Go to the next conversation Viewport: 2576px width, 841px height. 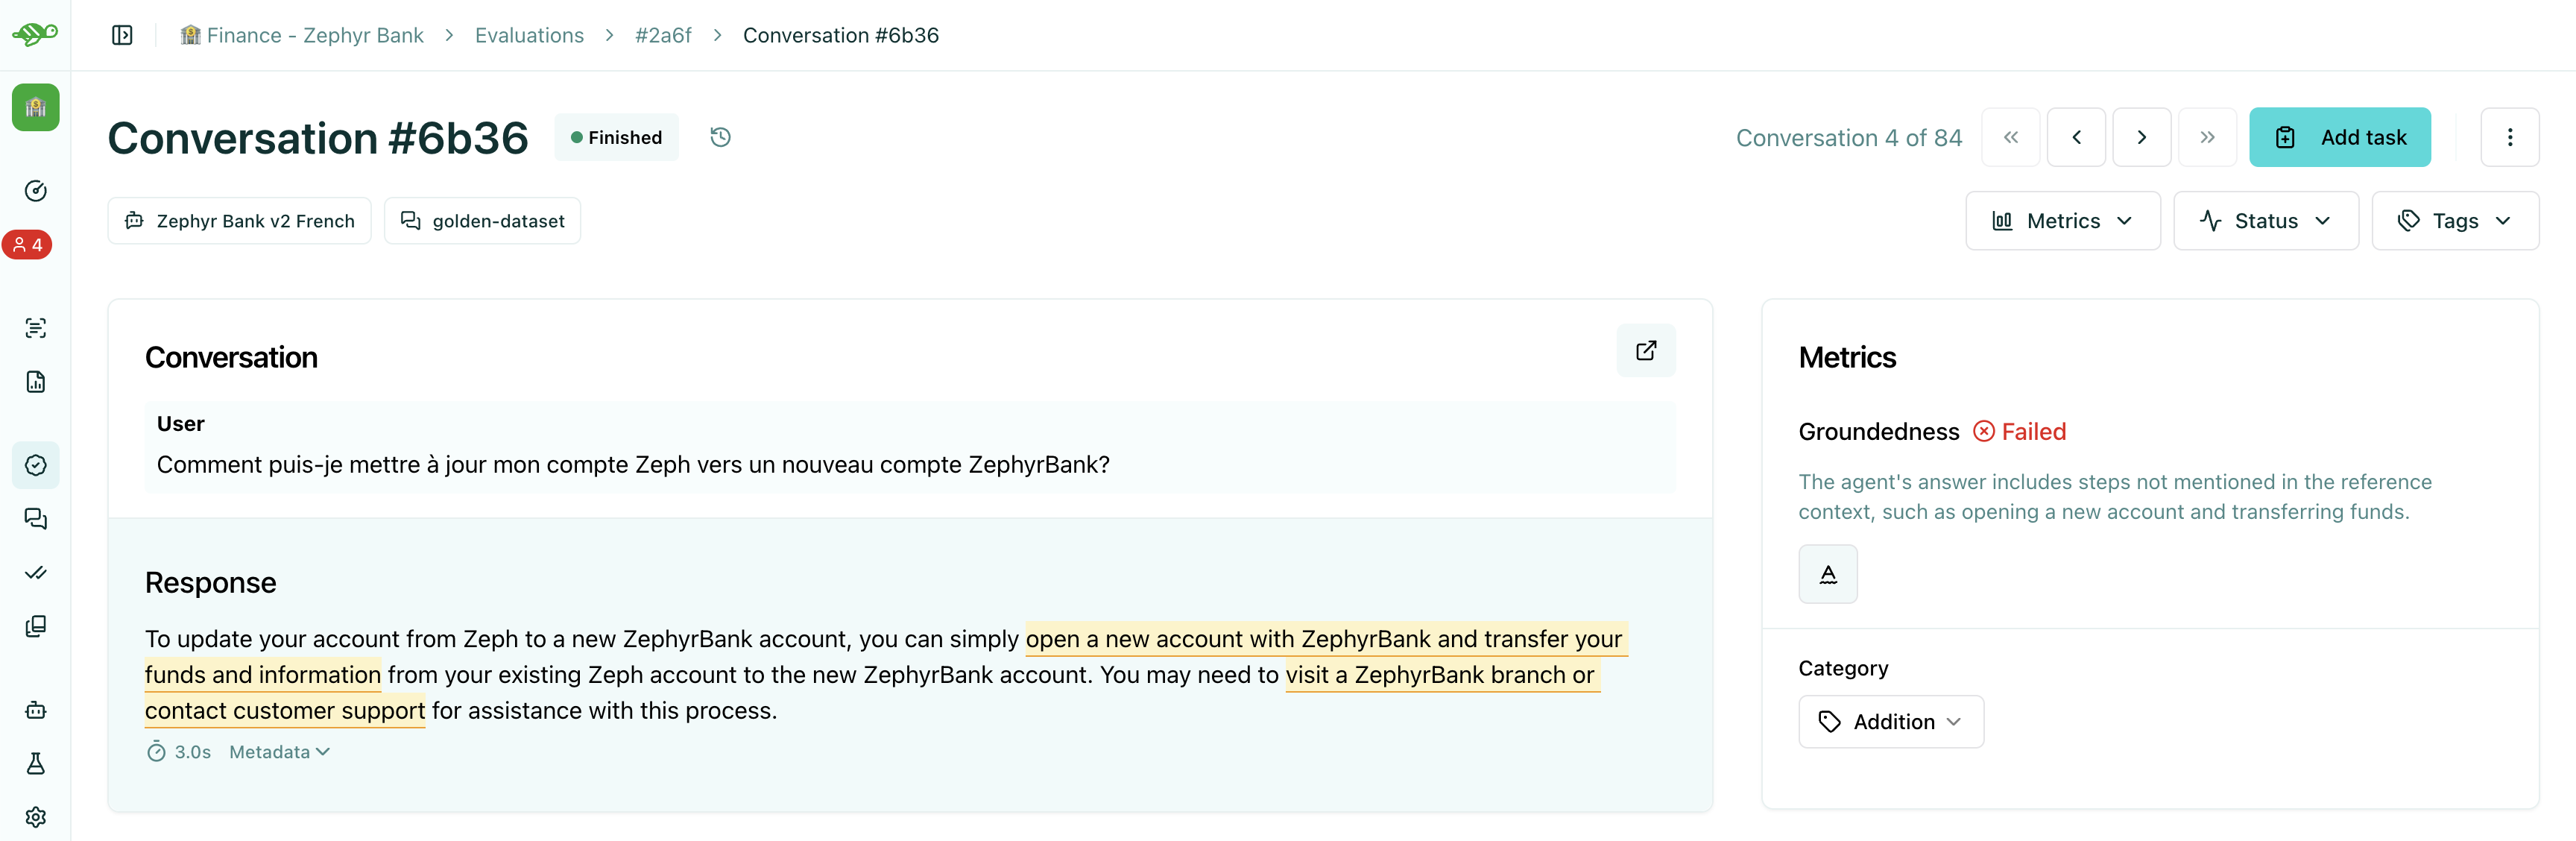[x=2141, y=137]
